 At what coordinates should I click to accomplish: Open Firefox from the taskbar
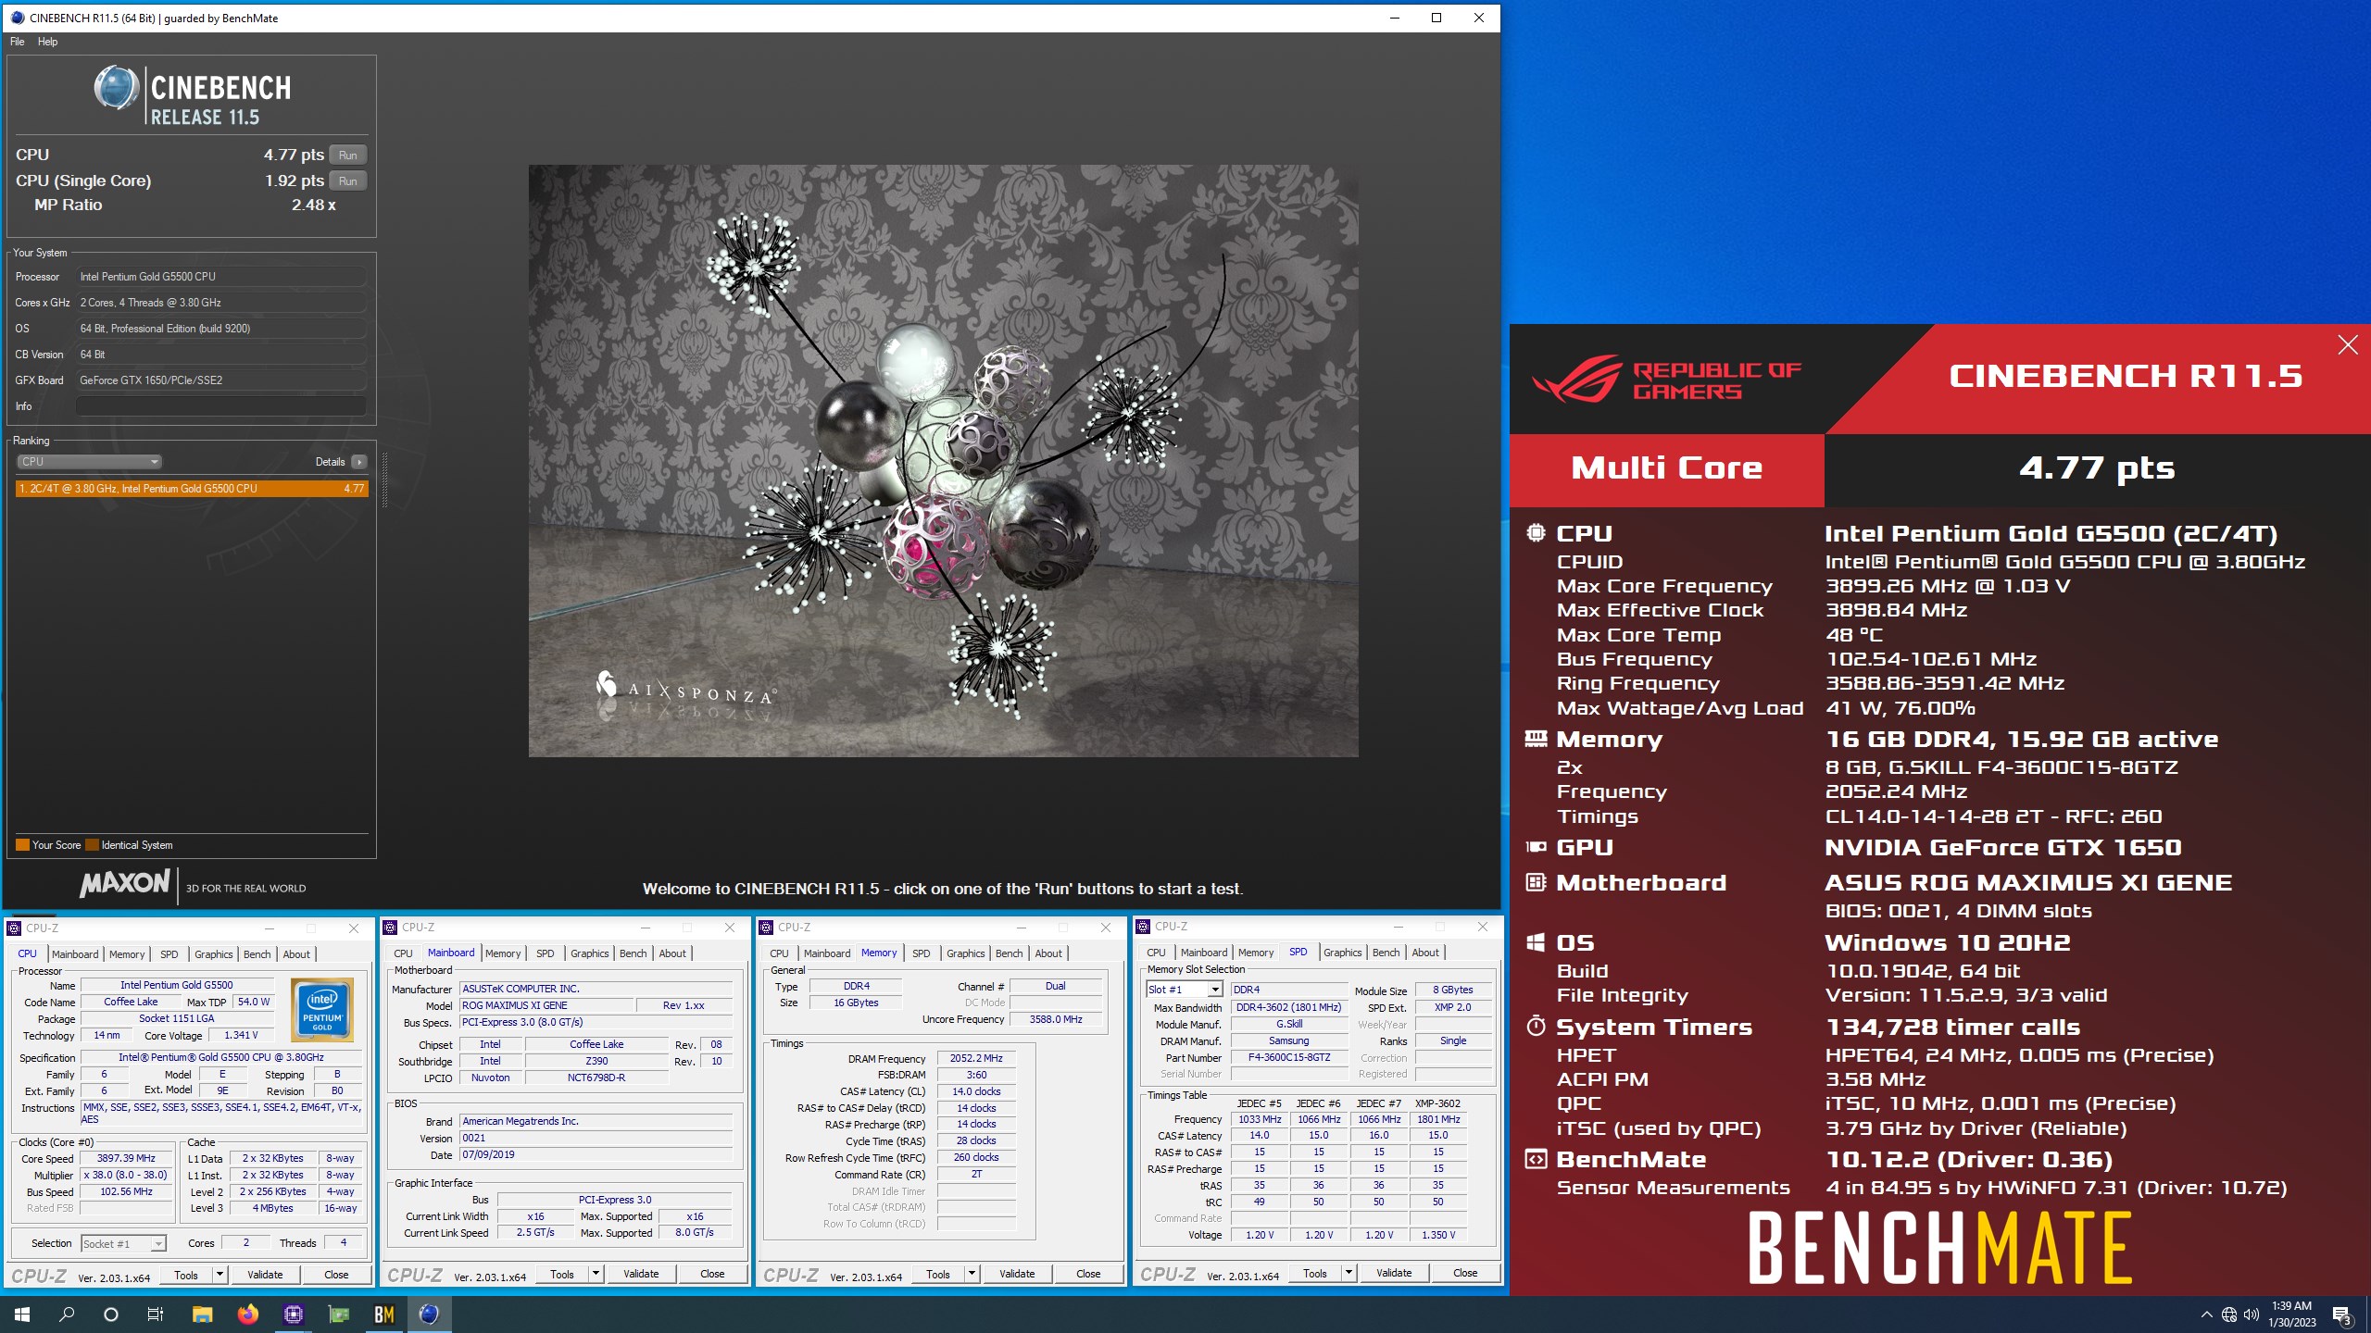tap(247, 1314)
